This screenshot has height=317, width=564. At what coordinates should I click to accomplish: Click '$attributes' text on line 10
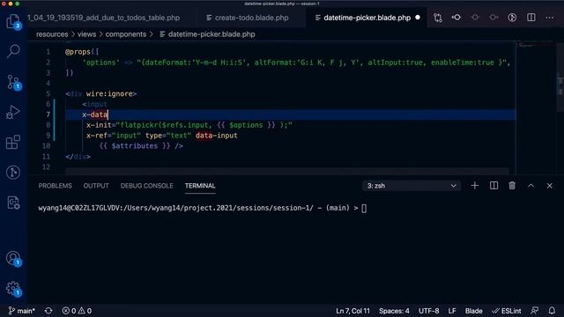(135, 146)
